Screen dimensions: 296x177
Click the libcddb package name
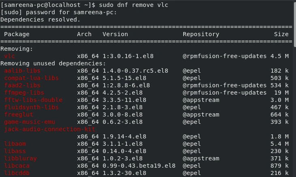(17, 173)
